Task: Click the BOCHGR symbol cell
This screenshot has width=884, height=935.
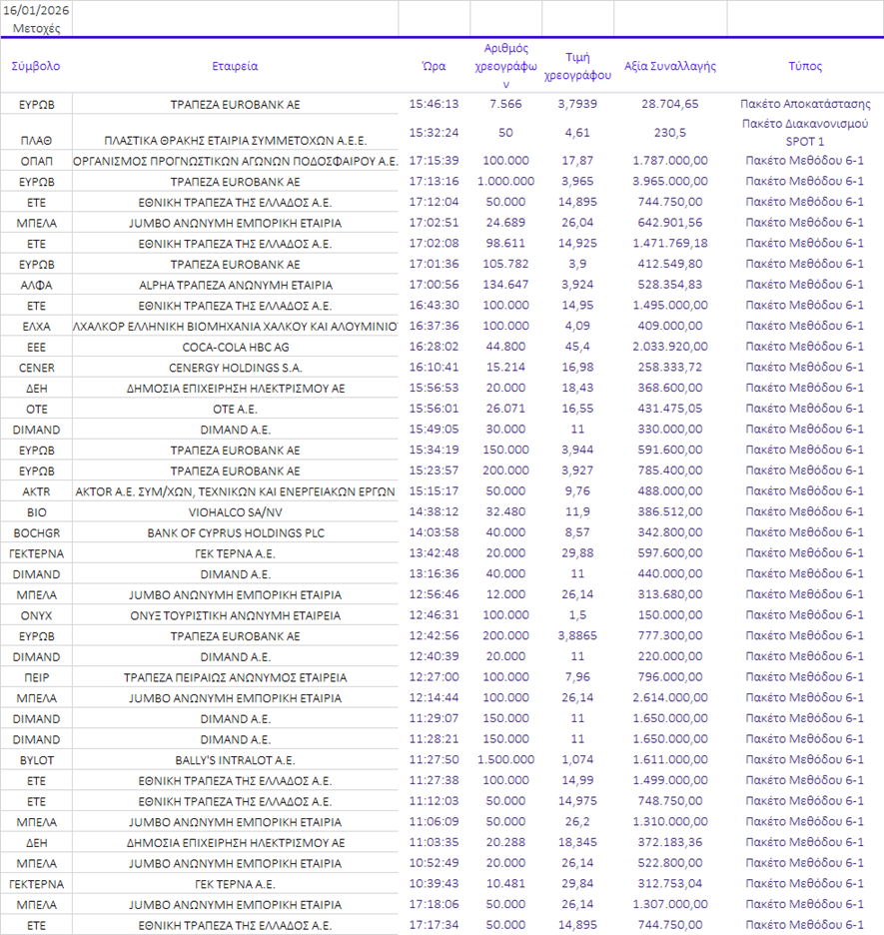Action: click(x=36, y=533)
